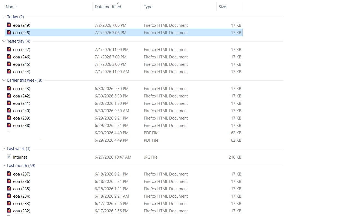
Task: Collapse the Earlier this week (8) group
Action: [x=4, y=80]
